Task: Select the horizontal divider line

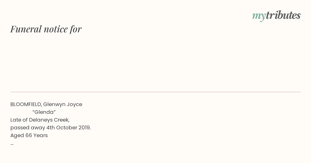Action: click(x=155, y=92)
